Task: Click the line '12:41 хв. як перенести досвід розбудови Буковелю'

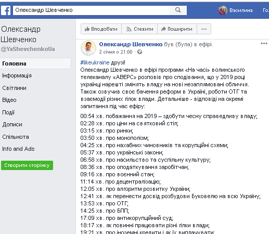Action: 171,196
